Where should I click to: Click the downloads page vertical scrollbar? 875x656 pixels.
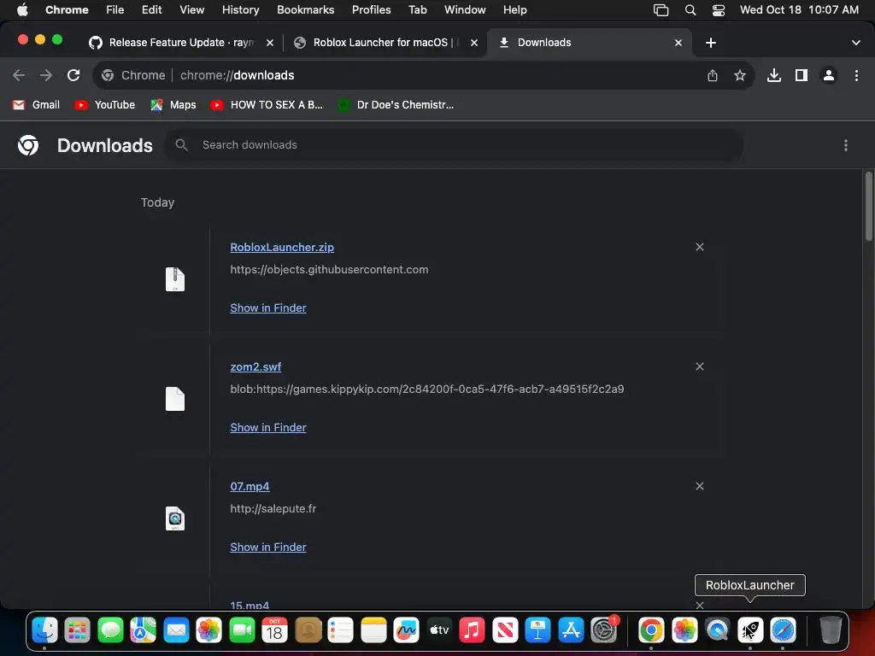(868, 207)
